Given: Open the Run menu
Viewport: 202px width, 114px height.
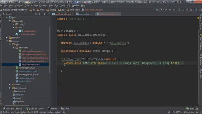Looking at the screenshot, I should (x=56, y=6).
